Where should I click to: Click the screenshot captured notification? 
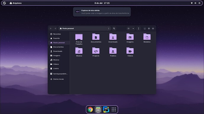click(x=102, y=12)
